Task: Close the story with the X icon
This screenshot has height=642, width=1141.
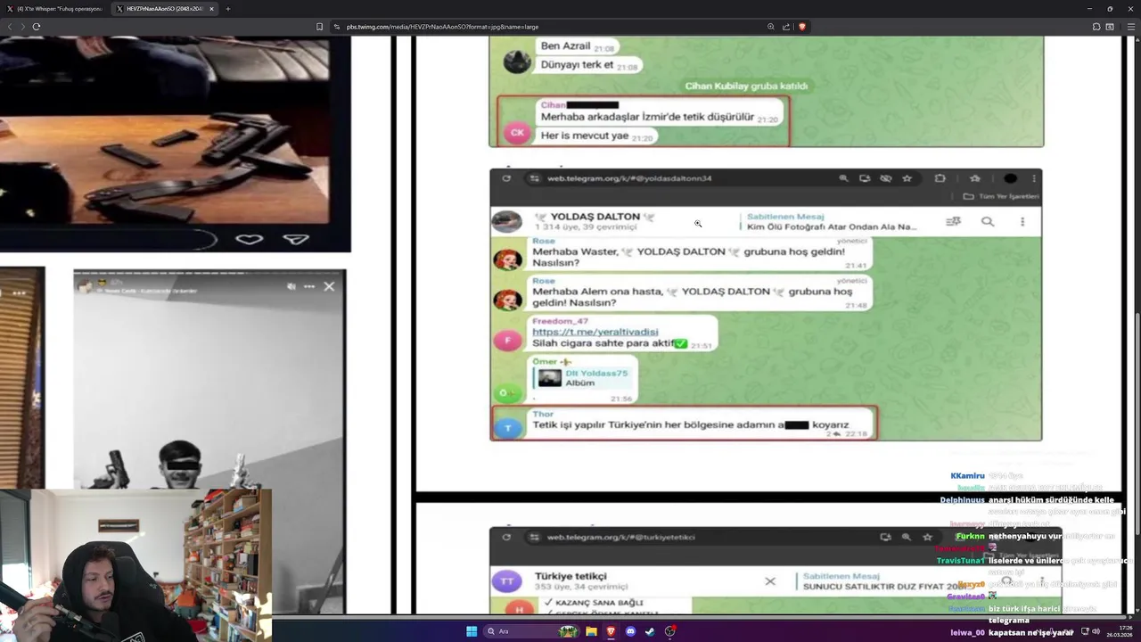Action: click(x=329, y=286)
